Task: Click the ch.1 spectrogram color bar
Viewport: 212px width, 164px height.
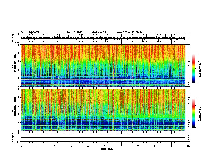Action: click(194, 69)
